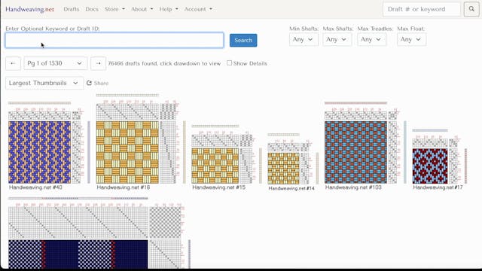Open the Largest Thumbnails size dropdown
The height and width of the screenshot is (271, 482).
[x=44, y=83]
